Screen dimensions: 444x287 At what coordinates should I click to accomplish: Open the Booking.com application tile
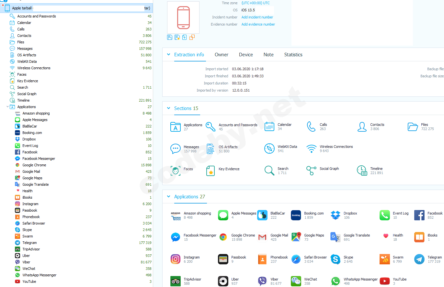click(307, 215)
